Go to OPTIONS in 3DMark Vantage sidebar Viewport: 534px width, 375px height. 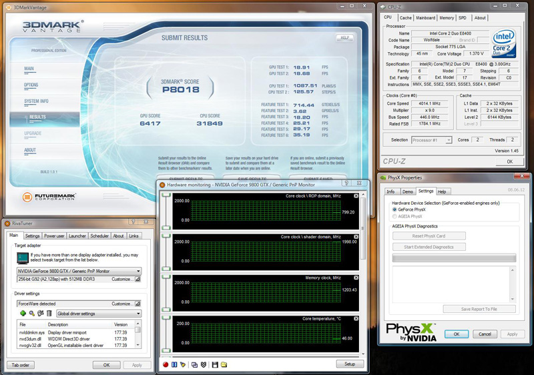(31, 85)
